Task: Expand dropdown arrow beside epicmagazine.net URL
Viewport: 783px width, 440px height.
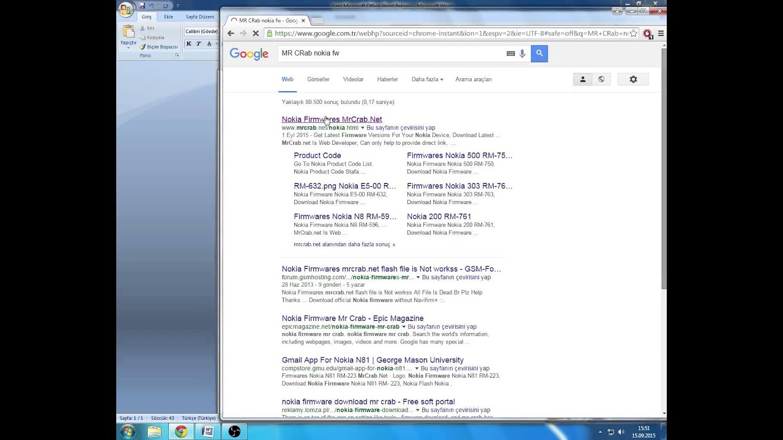Action: point(404,327)
